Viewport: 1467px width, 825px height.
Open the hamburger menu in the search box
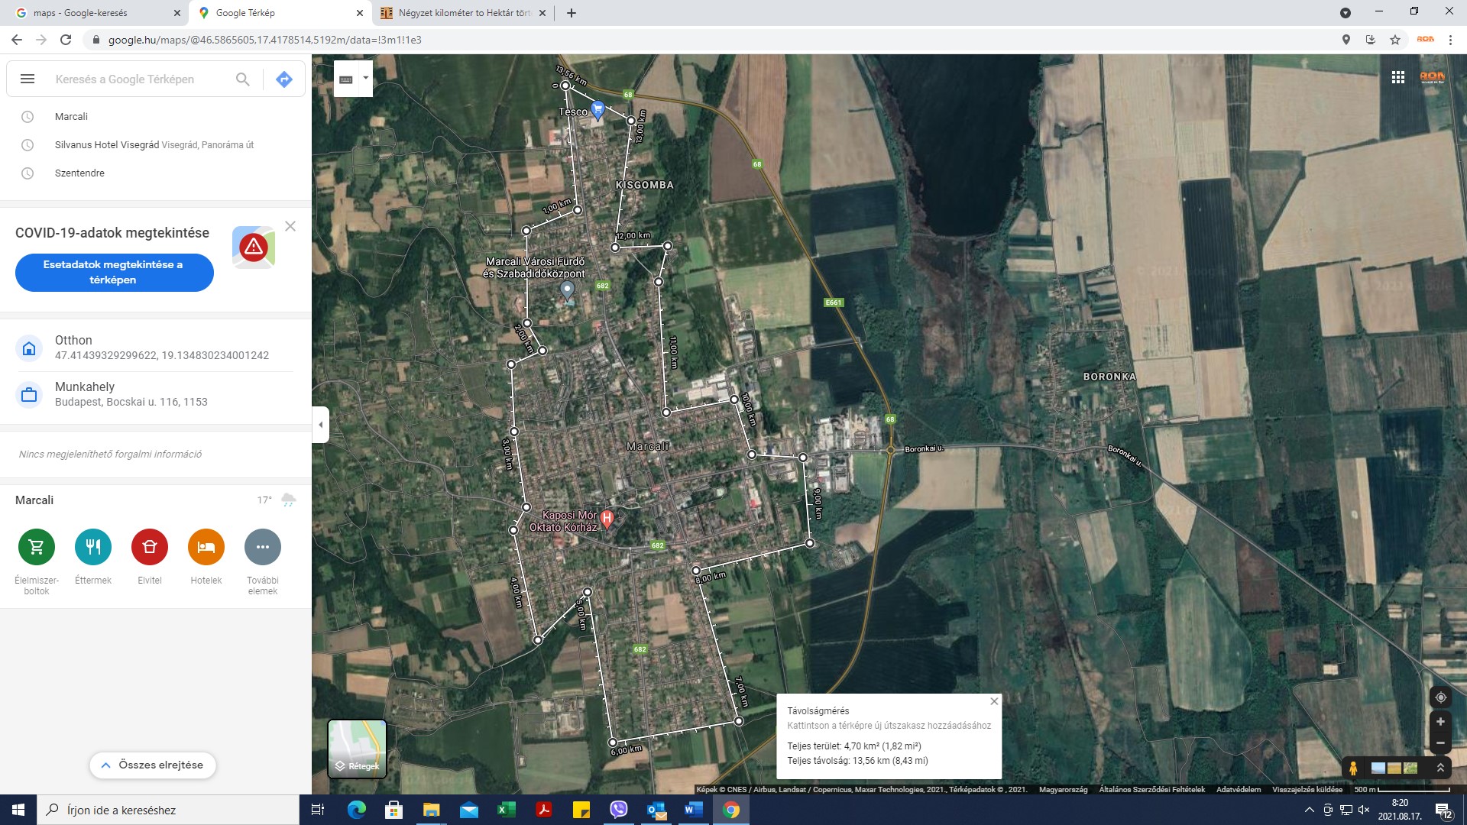coord(28,79)
